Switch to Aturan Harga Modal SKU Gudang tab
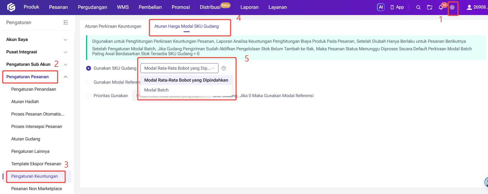Image resolution: width=488 pixels, height=194 pixels. 187,26
